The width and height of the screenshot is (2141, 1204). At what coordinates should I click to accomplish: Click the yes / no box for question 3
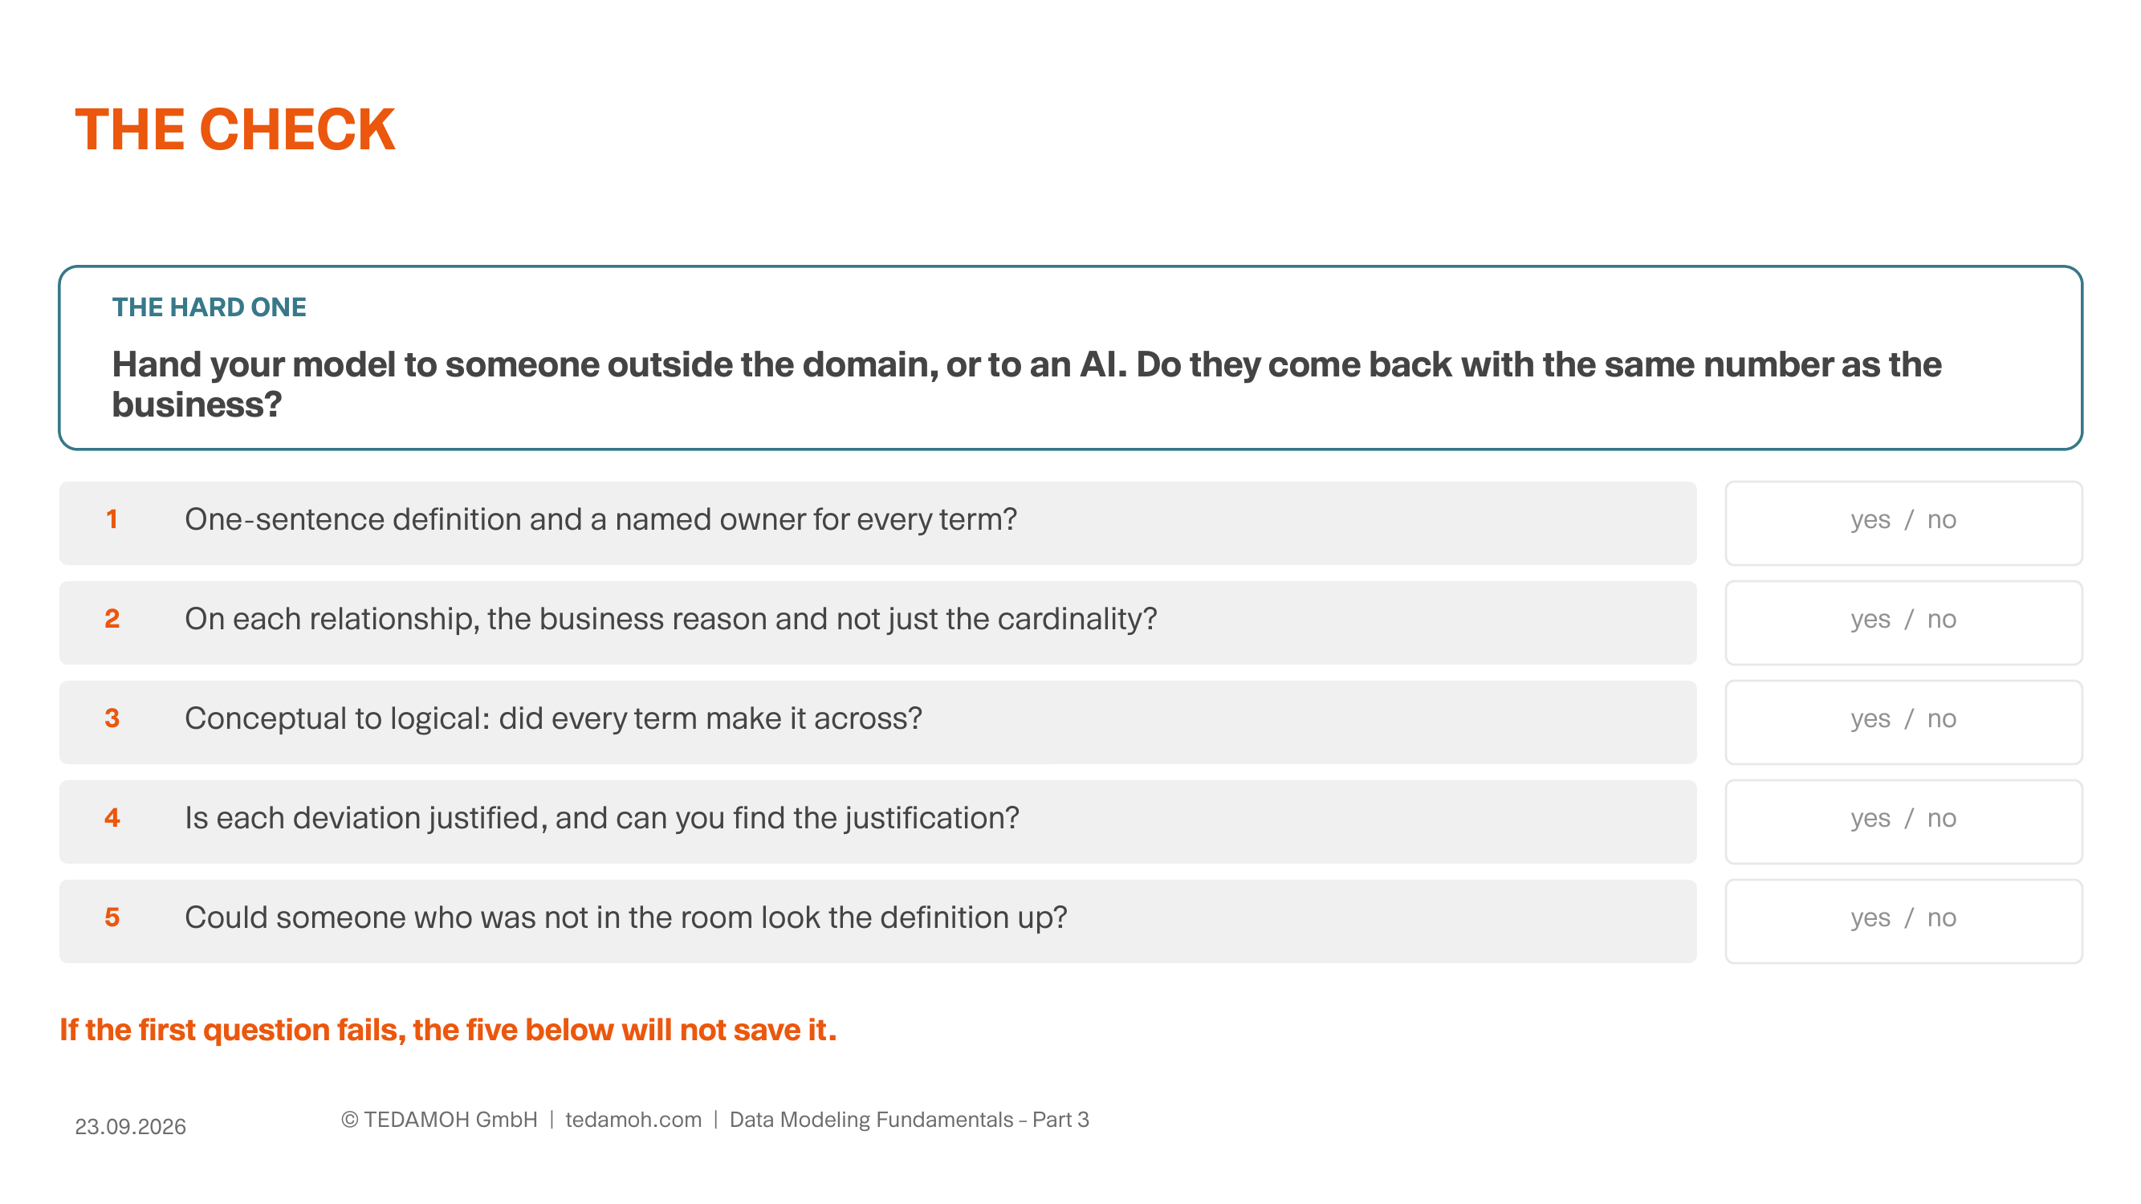pos(1903,722)
